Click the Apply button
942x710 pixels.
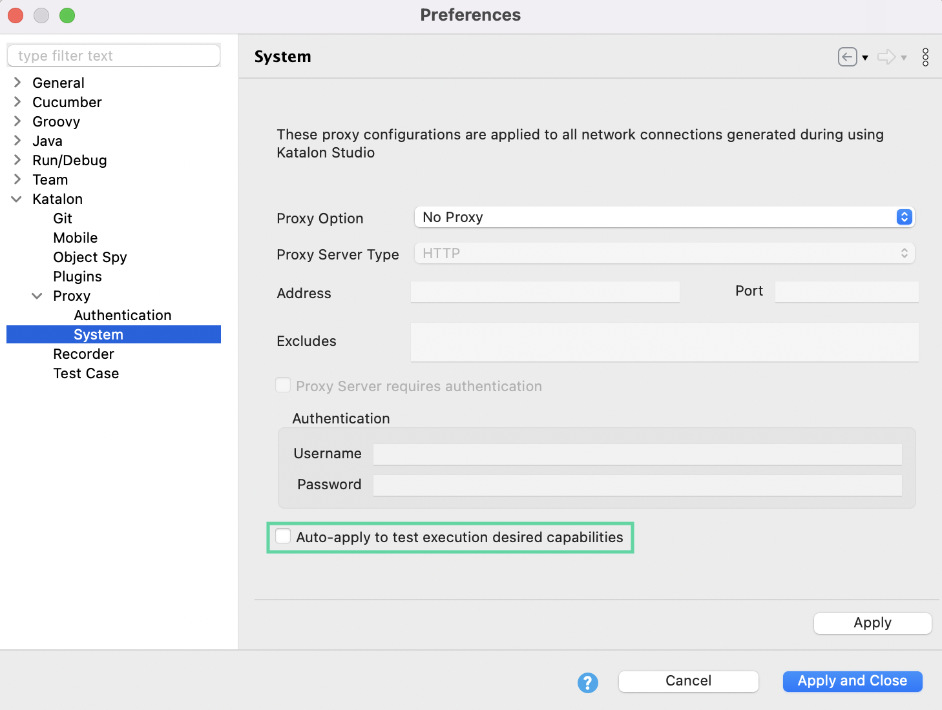click(872, 623)
